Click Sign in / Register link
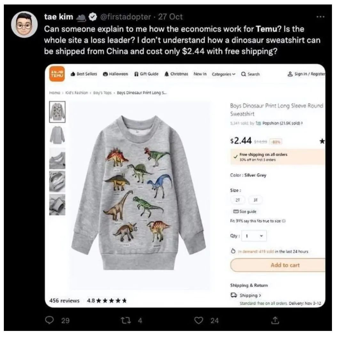 pyautogui.click(x=307, y=74)
